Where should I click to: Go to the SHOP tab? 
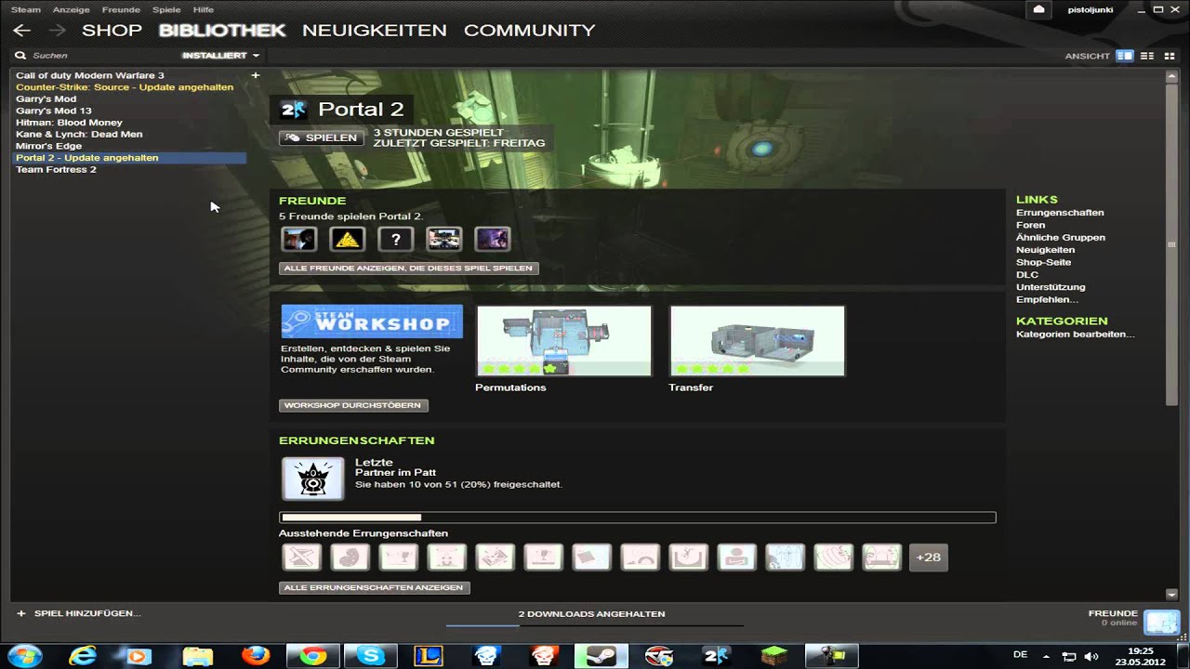point(112,31)
